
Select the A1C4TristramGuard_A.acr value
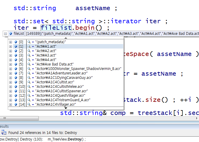click(x=63, y=100)
